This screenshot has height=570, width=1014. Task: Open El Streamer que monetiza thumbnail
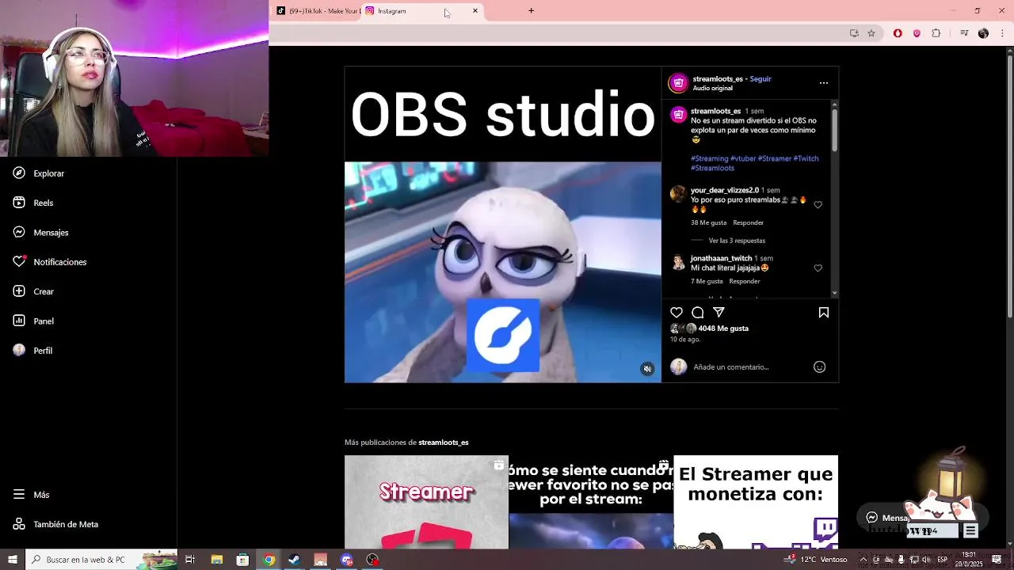click(756, 502)
